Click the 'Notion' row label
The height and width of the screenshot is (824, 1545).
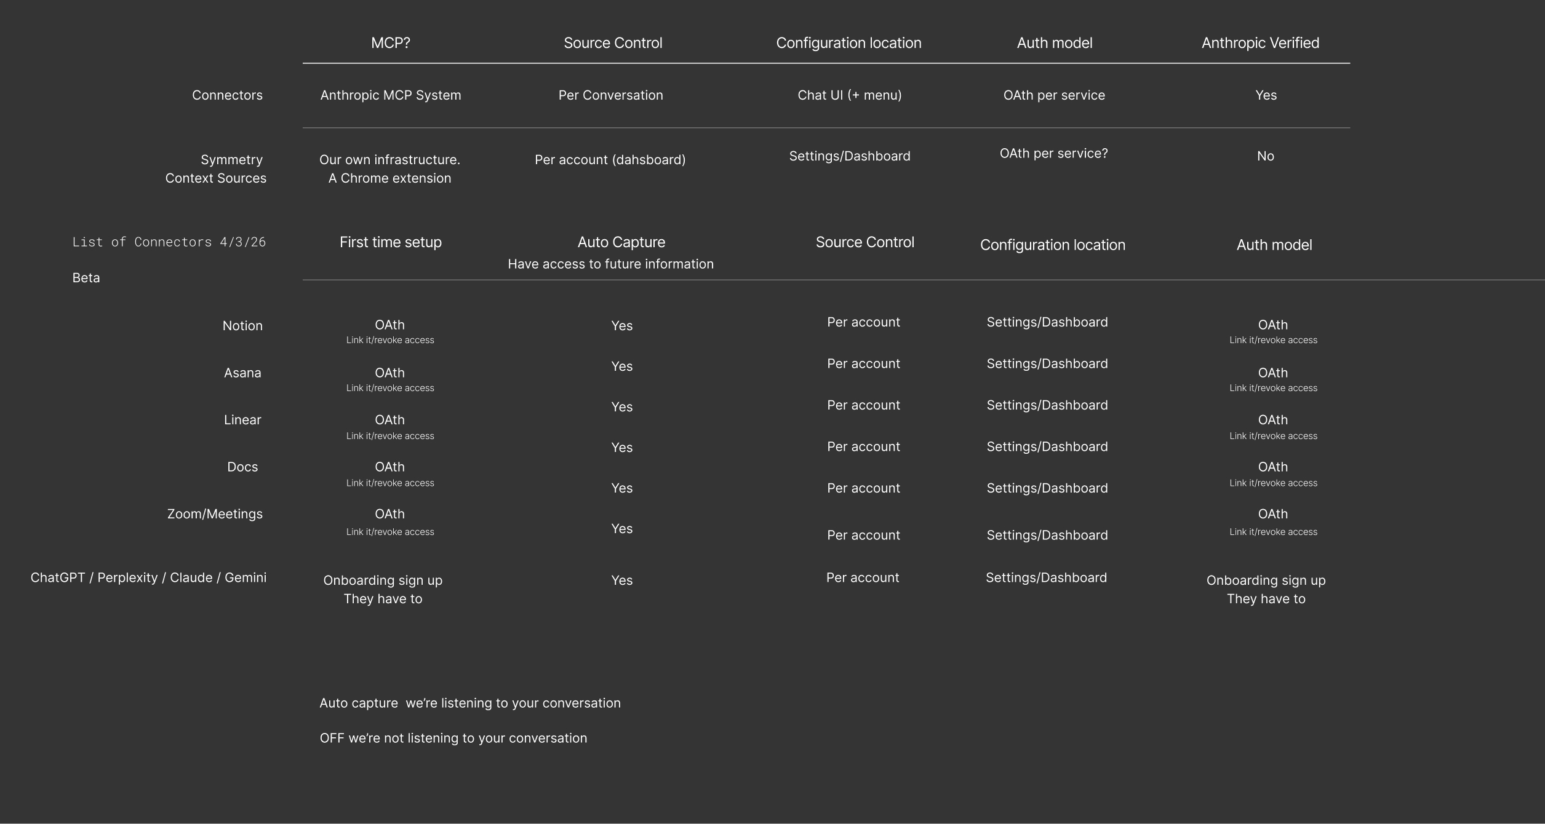pos(242,326)
